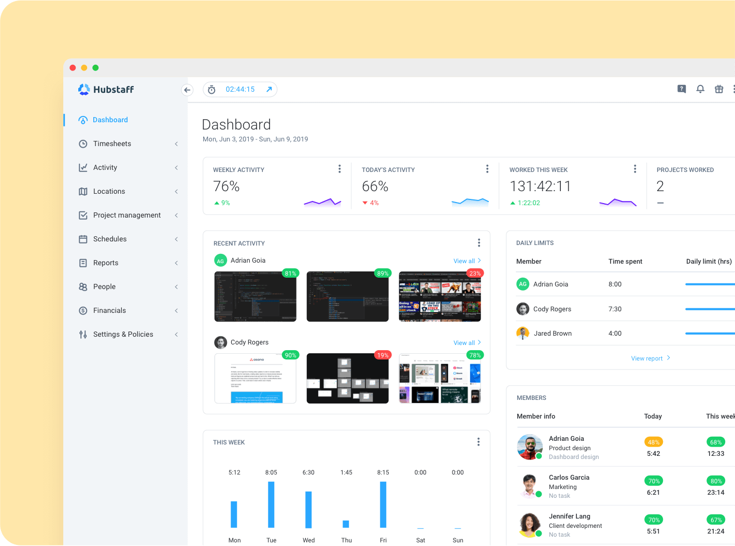Click the Tuesday bar in This Week chart
Viewport: 735px width, 546px height.
[x=271, y=505]
